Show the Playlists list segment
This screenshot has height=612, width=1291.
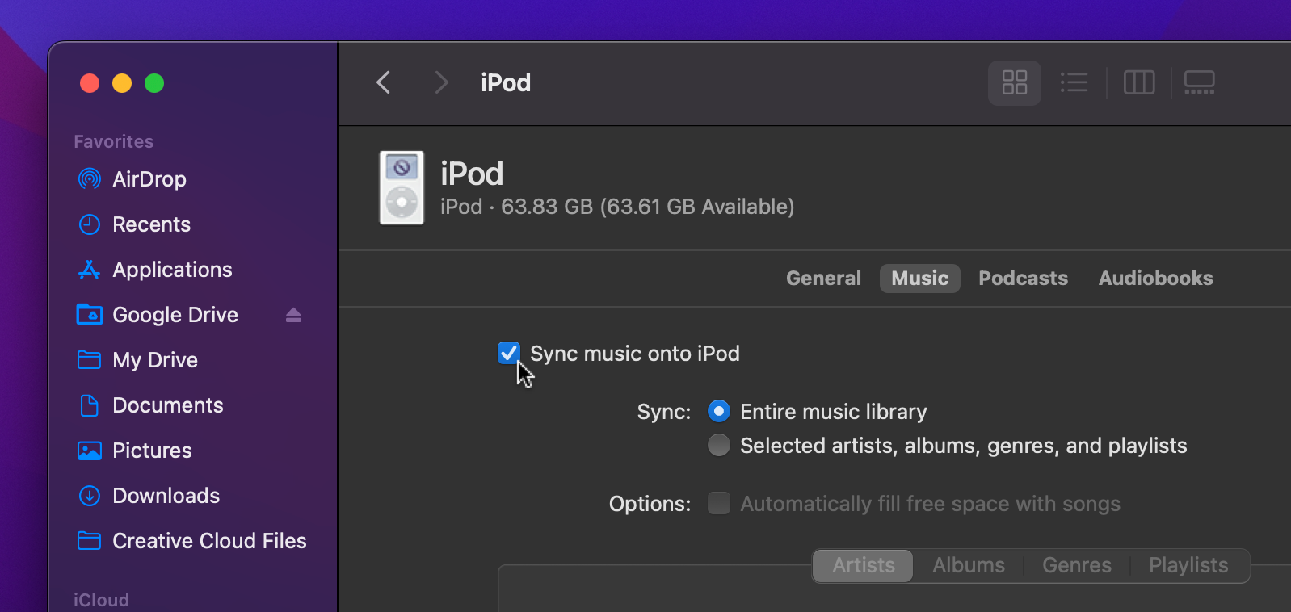(1188, 565)
